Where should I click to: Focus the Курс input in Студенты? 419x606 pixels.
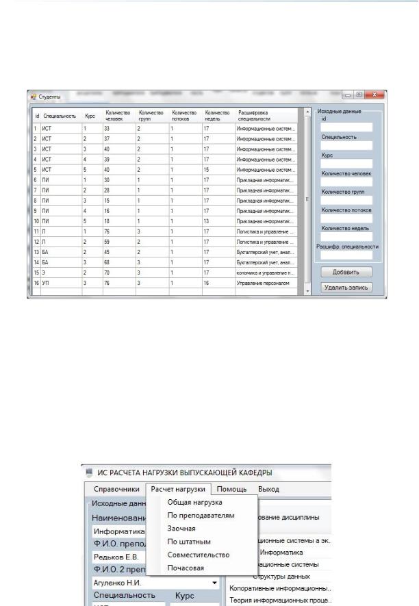coord(346,164)
